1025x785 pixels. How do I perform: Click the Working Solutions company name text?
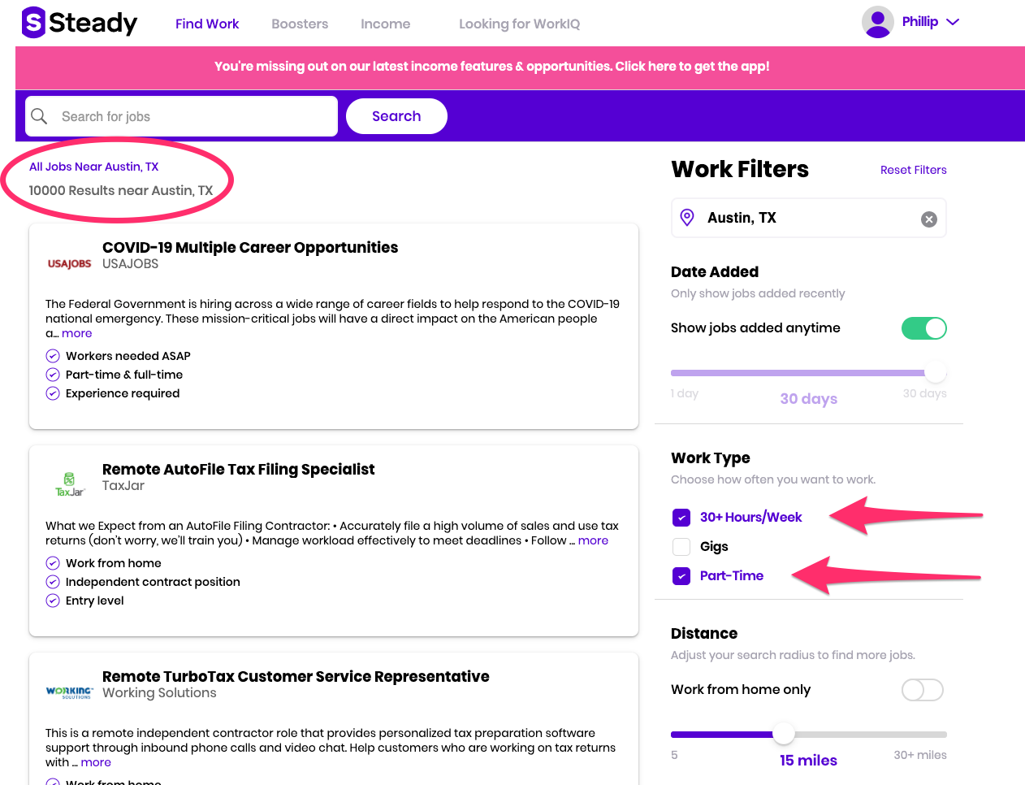point(159,693)
